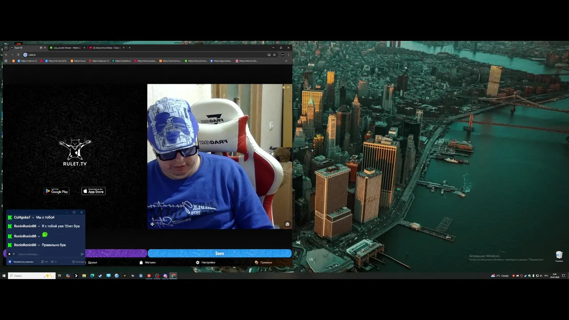The image size is (569, 320).
Task: Select Recycle Bin desktop icon
Action: coord(559,256)
